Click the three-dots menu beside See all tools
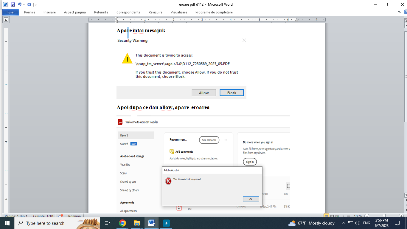This screenshot has height=229, width=407. click(226, 140)
